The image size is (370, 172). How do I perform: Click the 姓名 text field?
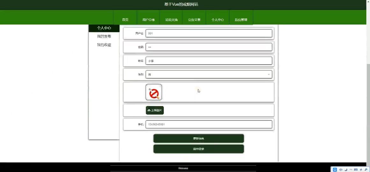tap(209, 61)
